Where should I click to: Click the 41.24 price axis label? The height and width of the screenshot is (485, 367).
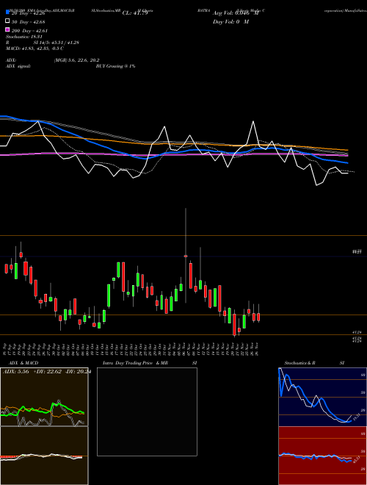[x=357, y=332]
